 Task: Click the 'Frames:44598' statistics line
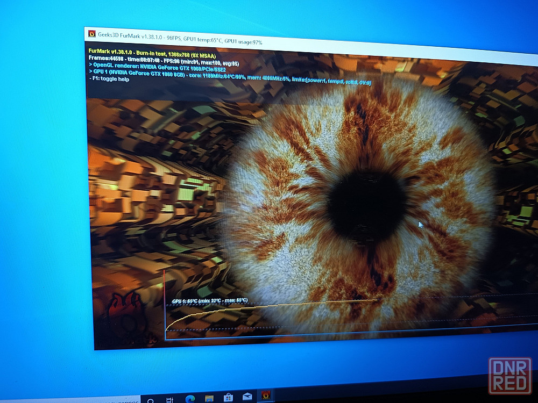[x=164, y=61]
